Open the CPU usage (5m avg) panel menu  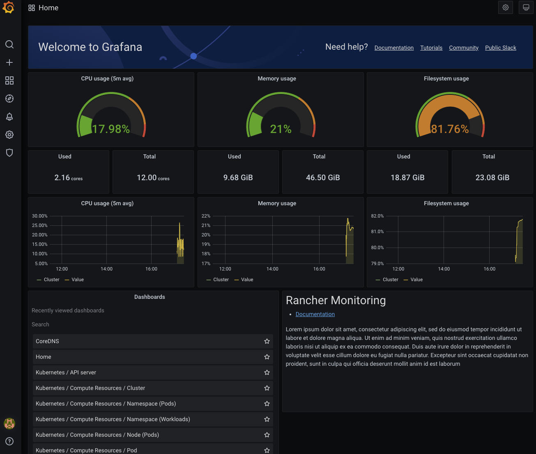[x=107, y=78]
